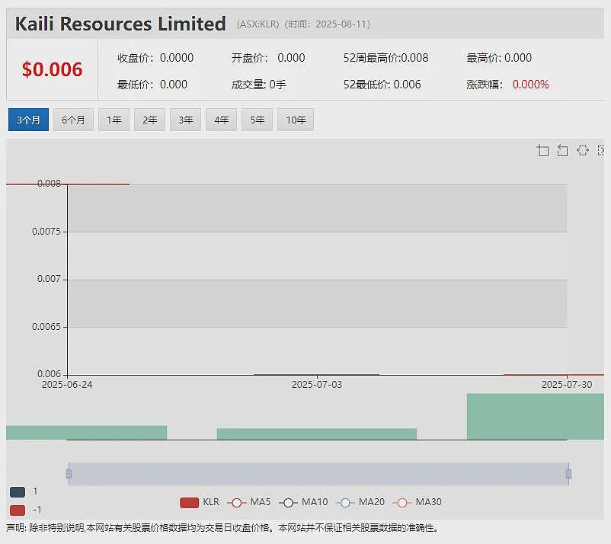Click the 2025-06-24 x-axis date label

67,385
